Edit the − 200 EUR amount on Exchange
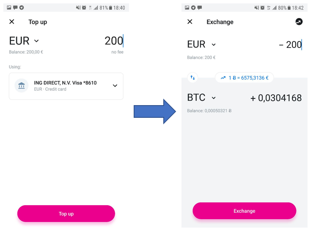316x231 pixels. pyautogui.click(x=290, y=45)
